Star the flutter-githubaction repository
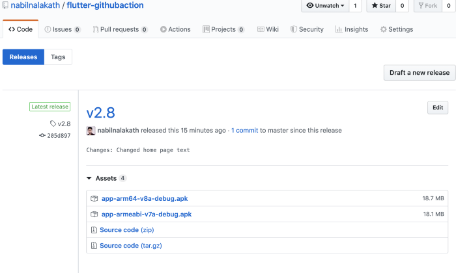The image size is (456, 273). click(380, 6)
